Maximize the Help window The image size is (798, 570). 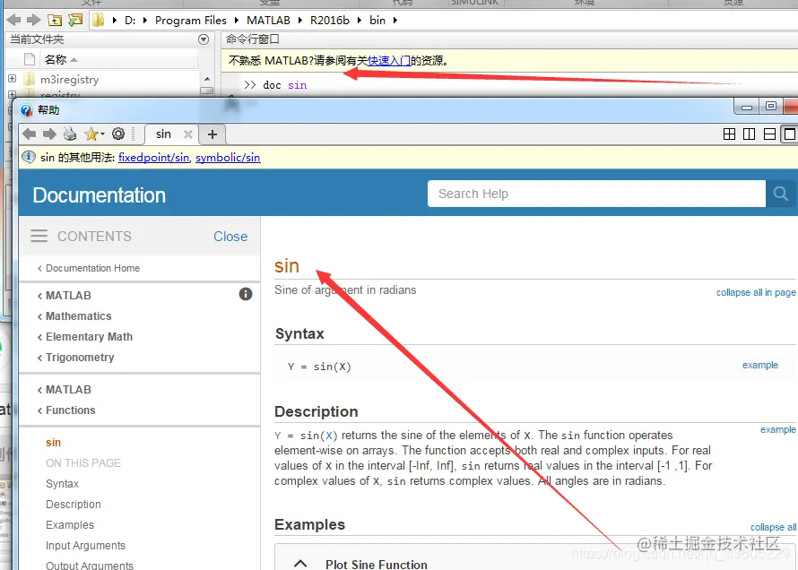pyautogui.click(x=771, y=107)
